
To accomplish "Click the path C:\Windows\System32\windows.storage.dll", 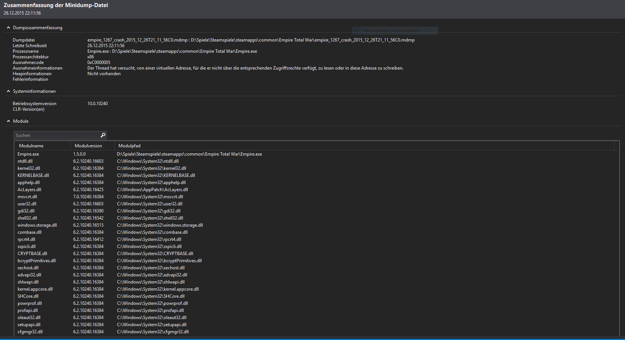I will pyautogui.click(x=160, y=225).
